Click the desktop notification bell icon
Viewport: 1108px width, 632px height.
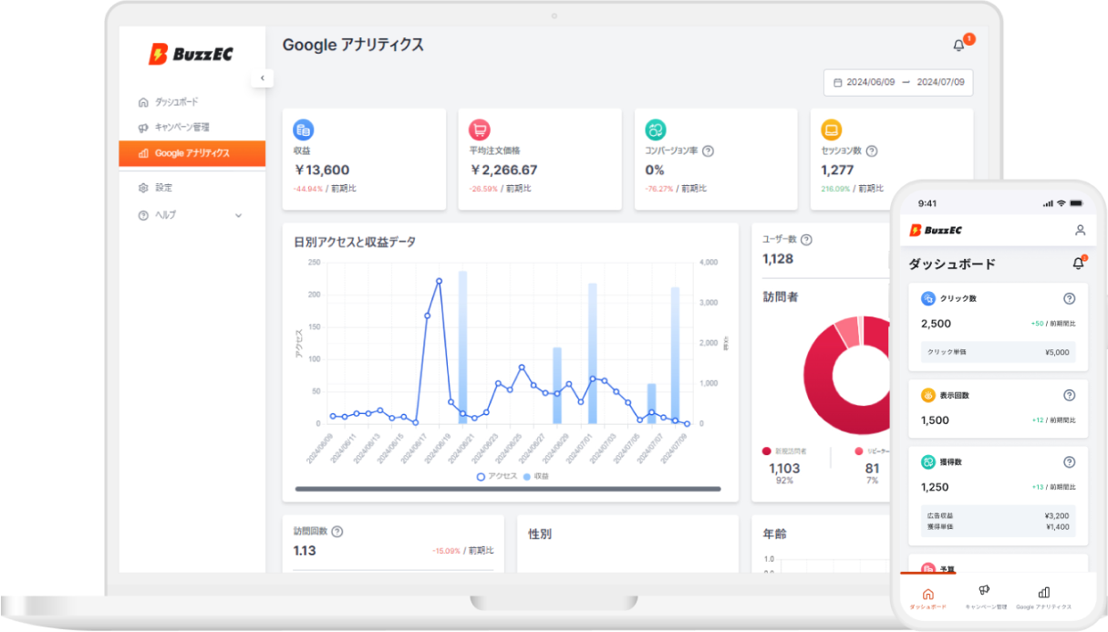click(x=958, y=45)
